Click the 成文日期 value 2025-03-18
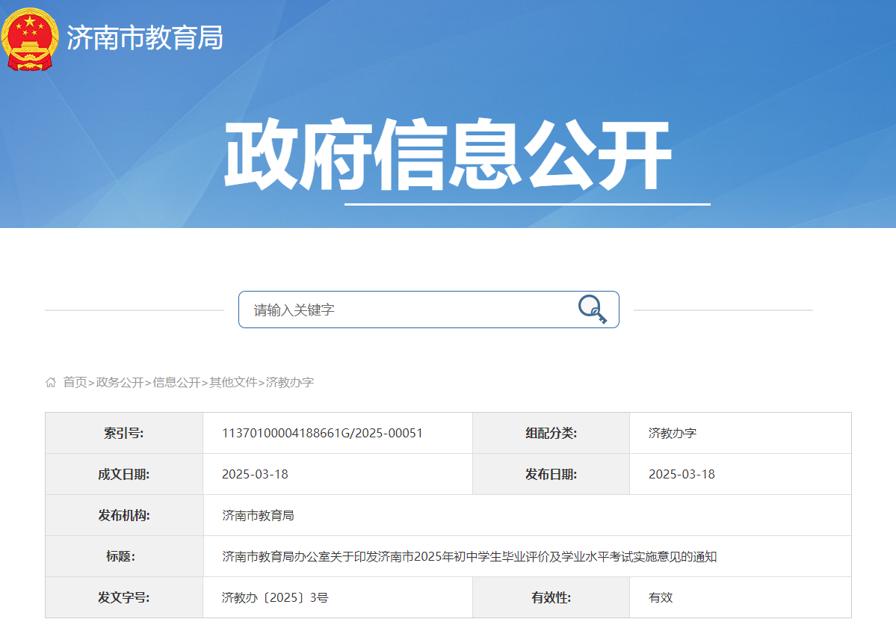This screenshot has width=896, height=631. pyautogui.click(x=255, y=475)
